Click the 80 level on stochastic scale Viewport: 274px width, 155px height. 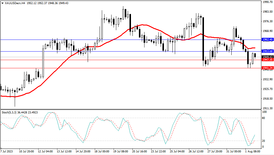coord(264,118)
